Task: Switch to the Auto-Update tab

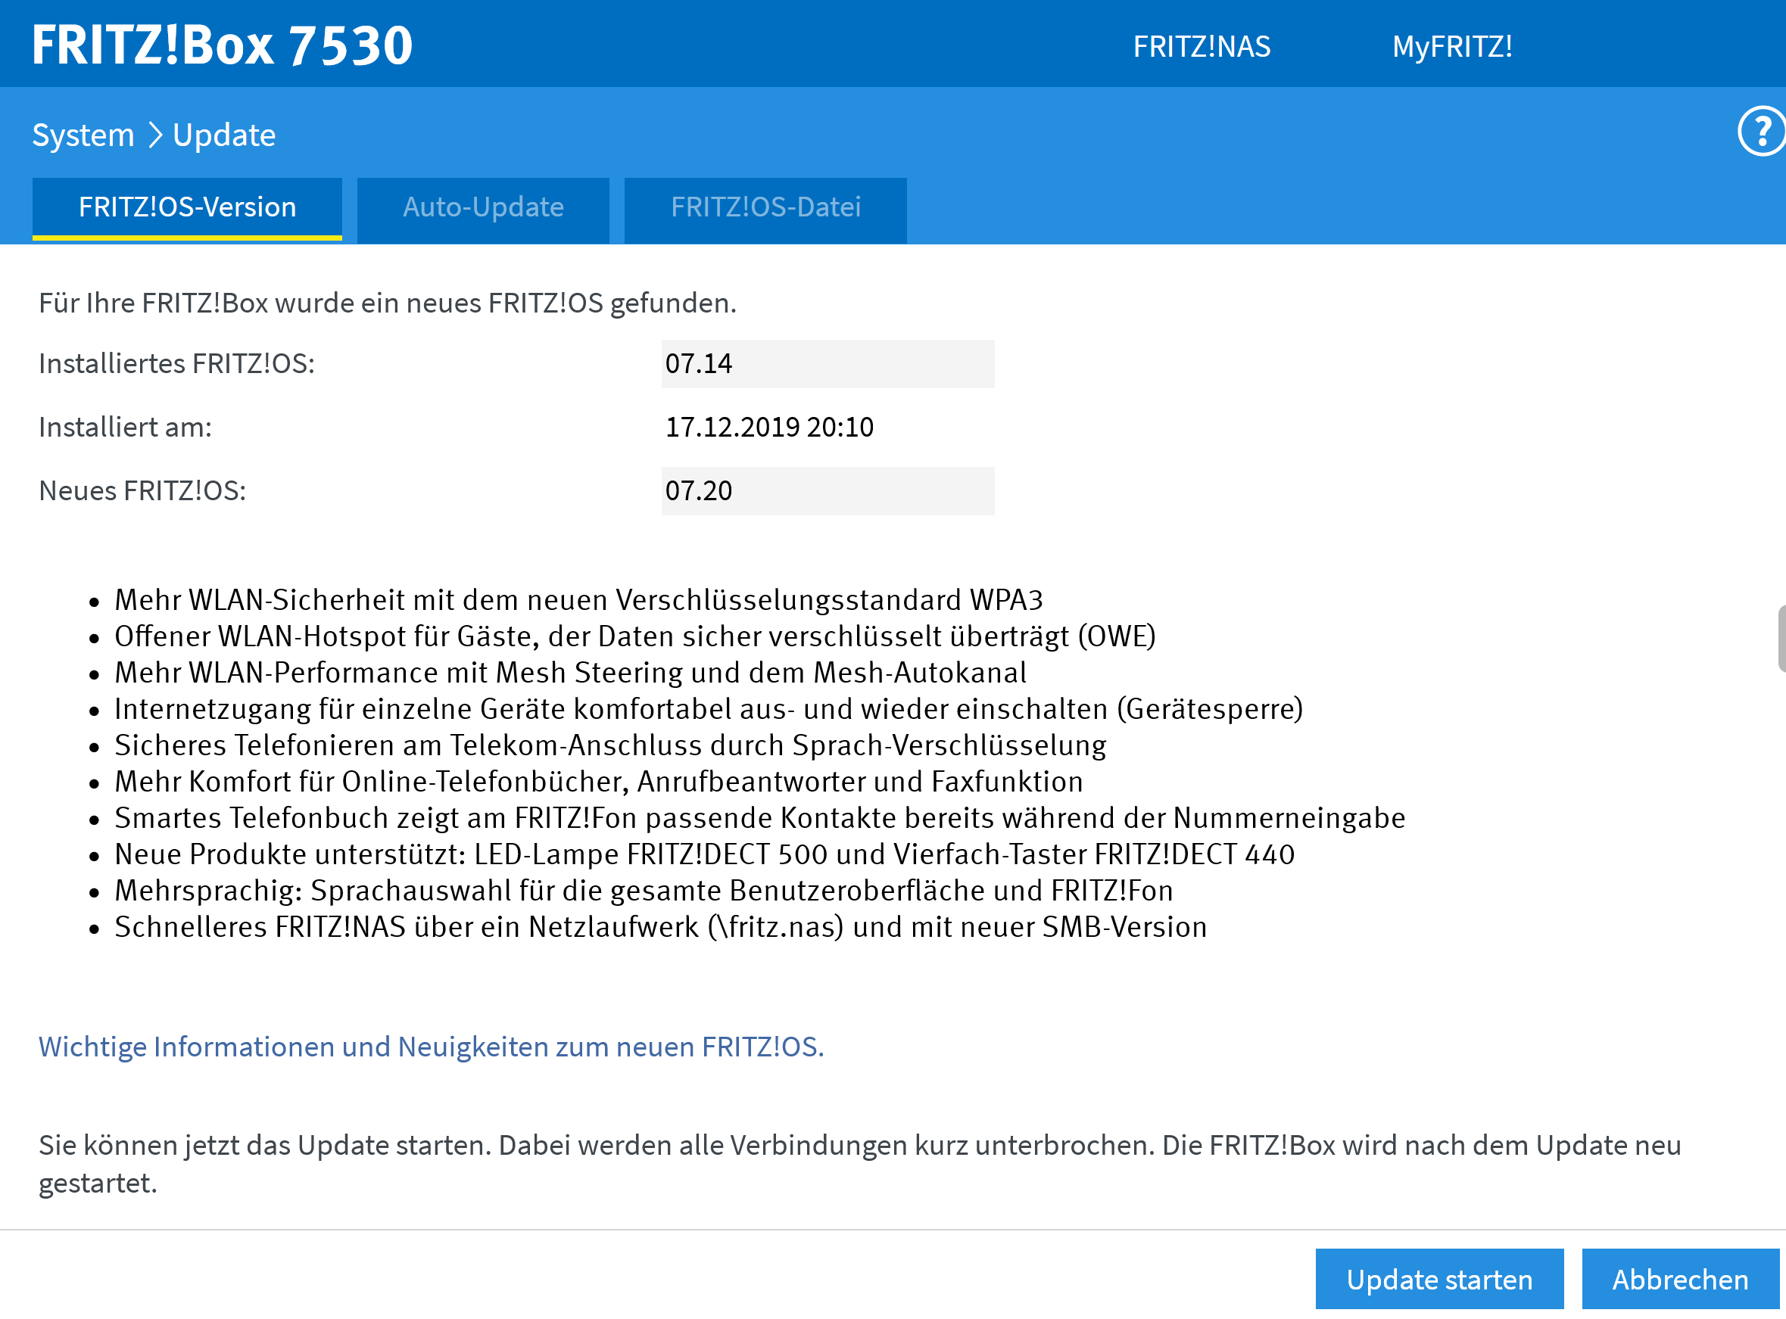Action: [x=482, y=207]
